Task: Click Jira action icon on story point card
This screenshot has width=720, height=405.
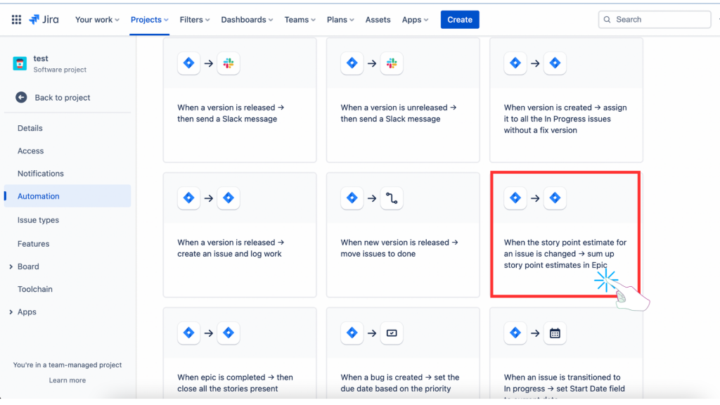Action: (x=555, y=198)
